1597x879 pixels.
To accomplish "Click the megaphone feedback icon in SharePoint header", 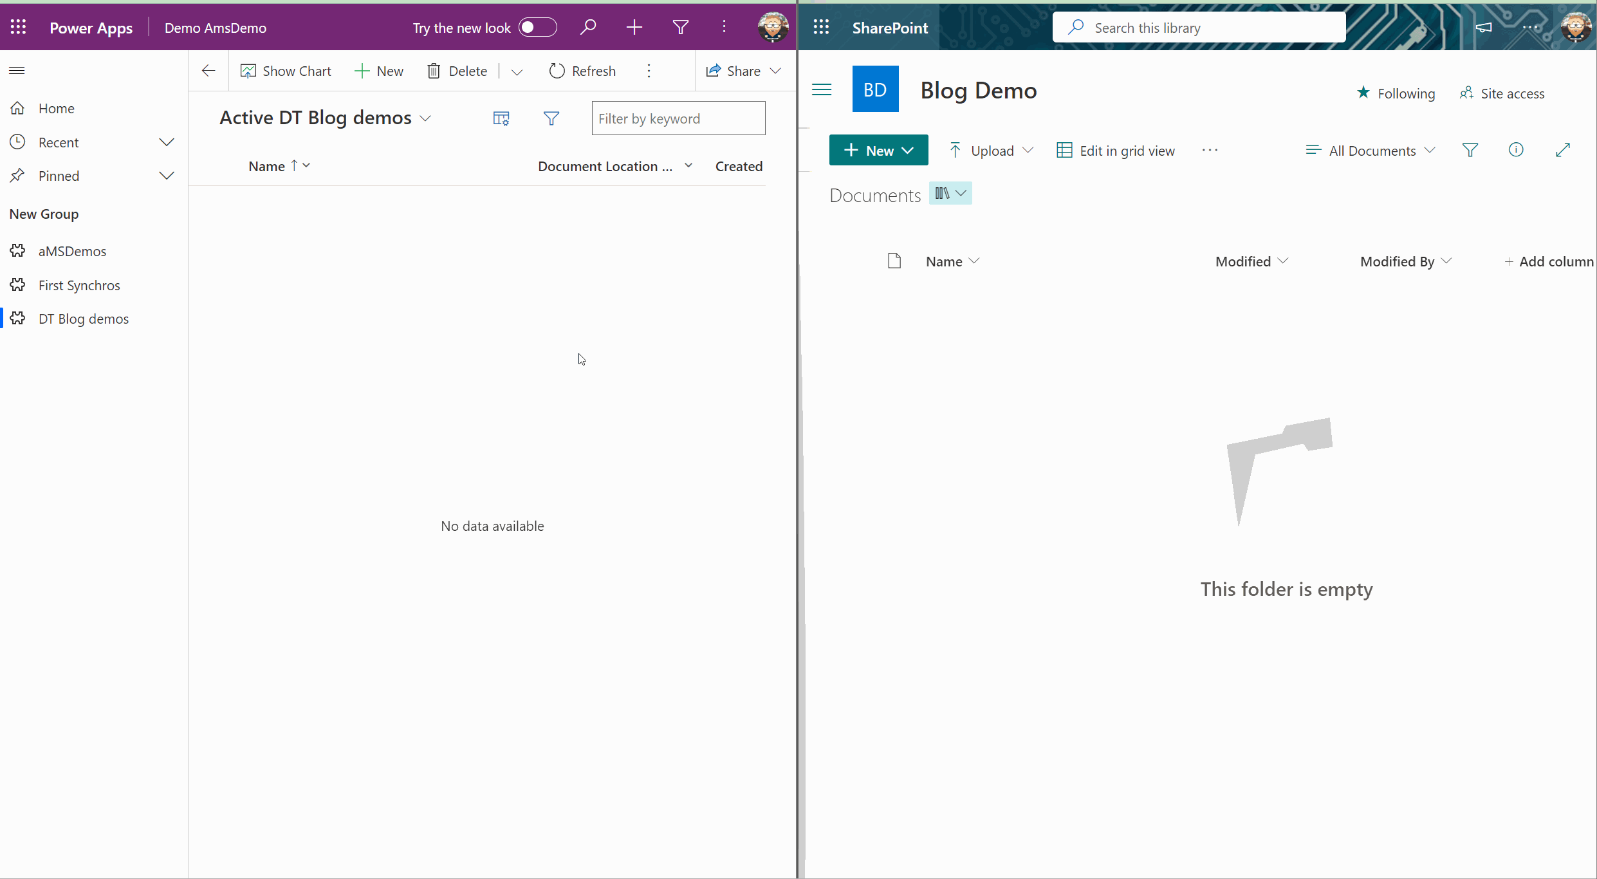I will coord(1484,27).
